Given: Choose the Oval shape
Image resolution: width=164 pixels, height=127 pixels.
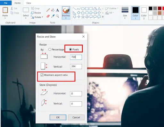Looking at the screenshot, I should [x=83, y=9].
